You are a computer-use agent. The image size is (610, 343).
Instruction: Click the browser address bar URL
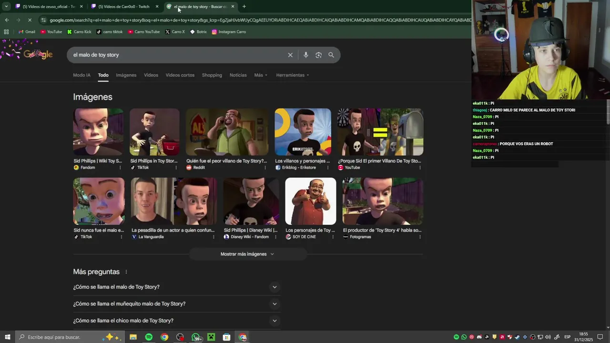[260, 20]
